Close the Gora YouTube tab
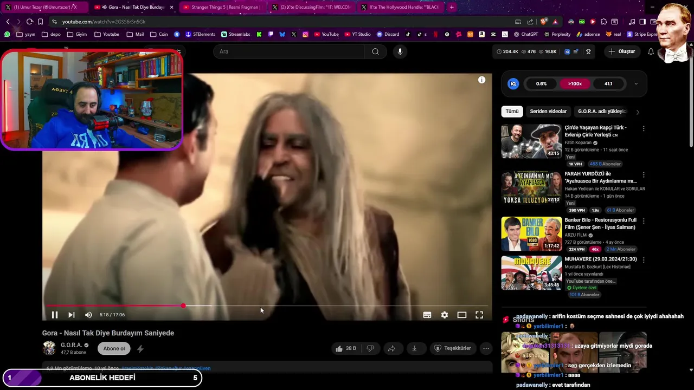Screen dimensions: 694x390 pyautogui.click(x=172, y=7)
